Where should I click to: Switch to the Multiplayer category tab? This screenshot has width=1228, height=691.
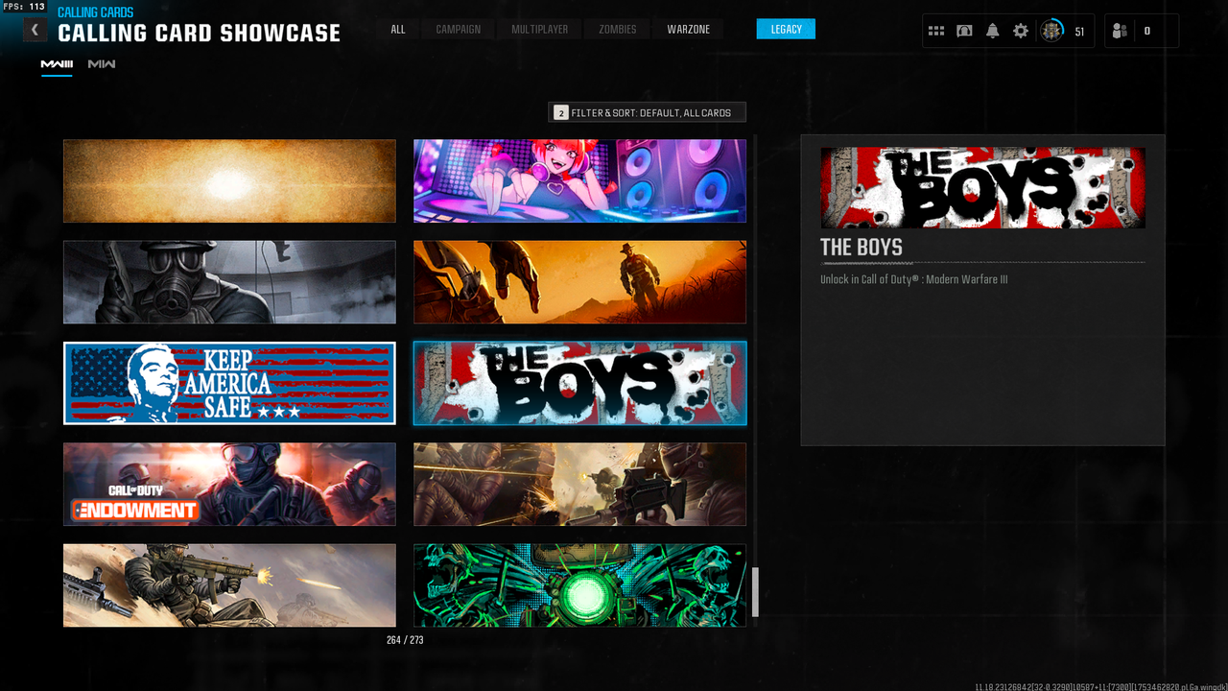point(540,30)
